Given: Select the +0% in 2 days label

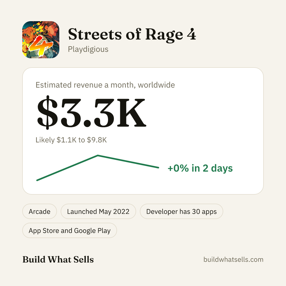Looking at the screenshot, I should [200, 168].
